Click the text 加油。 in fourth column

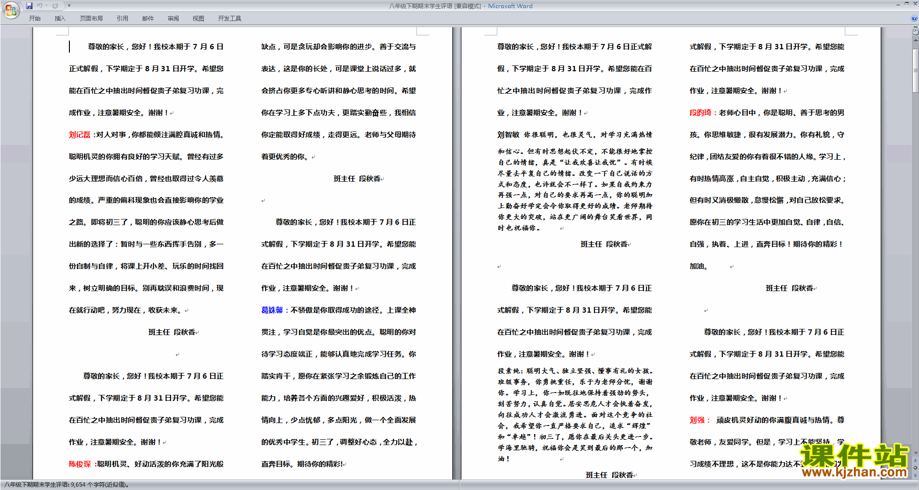(x=699, y=266)
